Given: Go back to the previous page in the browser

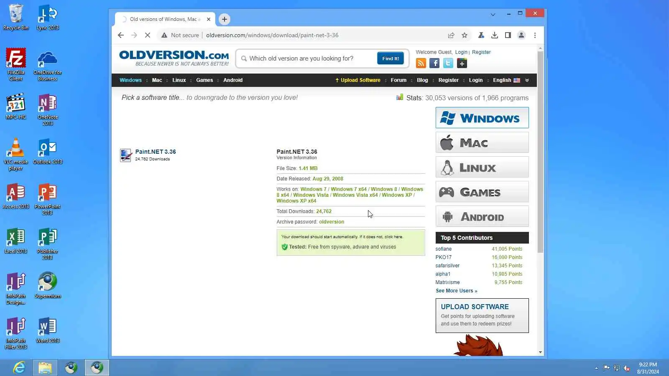Looking at the screenshot, I should click(121, 35).
